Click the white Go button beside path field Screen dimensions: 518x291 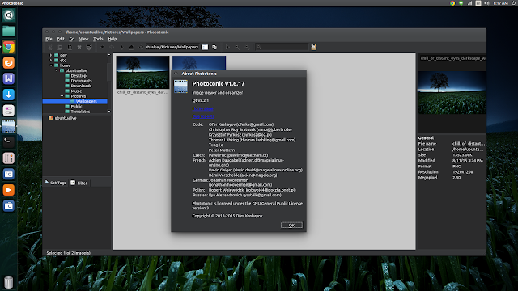pyautogui.click(x=205, y=47)
